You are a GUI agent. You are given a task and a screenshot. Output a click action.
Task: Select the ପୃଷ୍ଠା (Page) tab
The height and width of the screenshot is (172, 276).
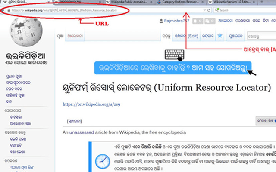(60, 36)
